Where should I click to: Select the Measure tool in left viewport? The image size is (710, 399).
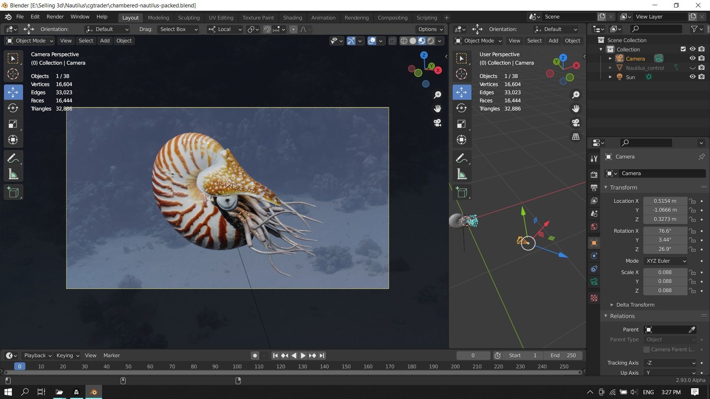click(13, 174)
